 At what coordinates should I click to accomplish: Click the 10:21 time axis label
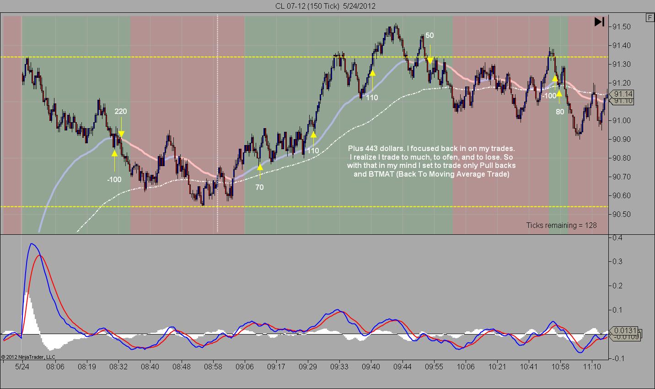click(x=497, y=367)
